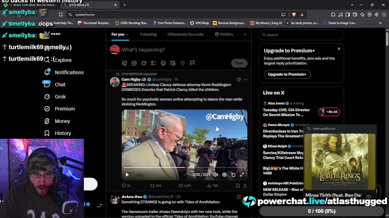Click the flag icon in the composer

(192, 63)
